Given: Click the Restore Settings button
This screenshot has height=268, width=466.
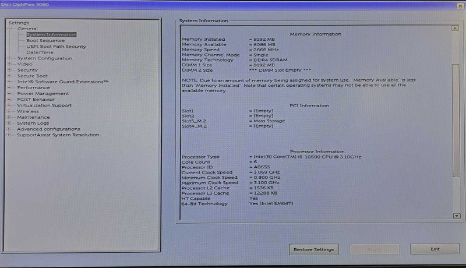Looking at the screenshot, I should [x=314, y=249].
